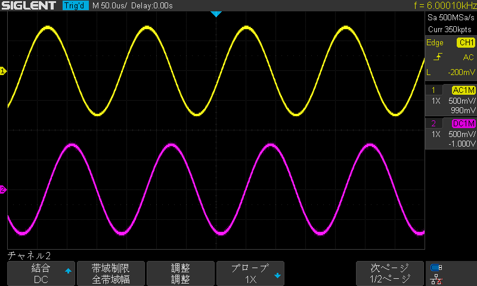
Task: Click the Edge trigger type label
Action: coord(435,42)
